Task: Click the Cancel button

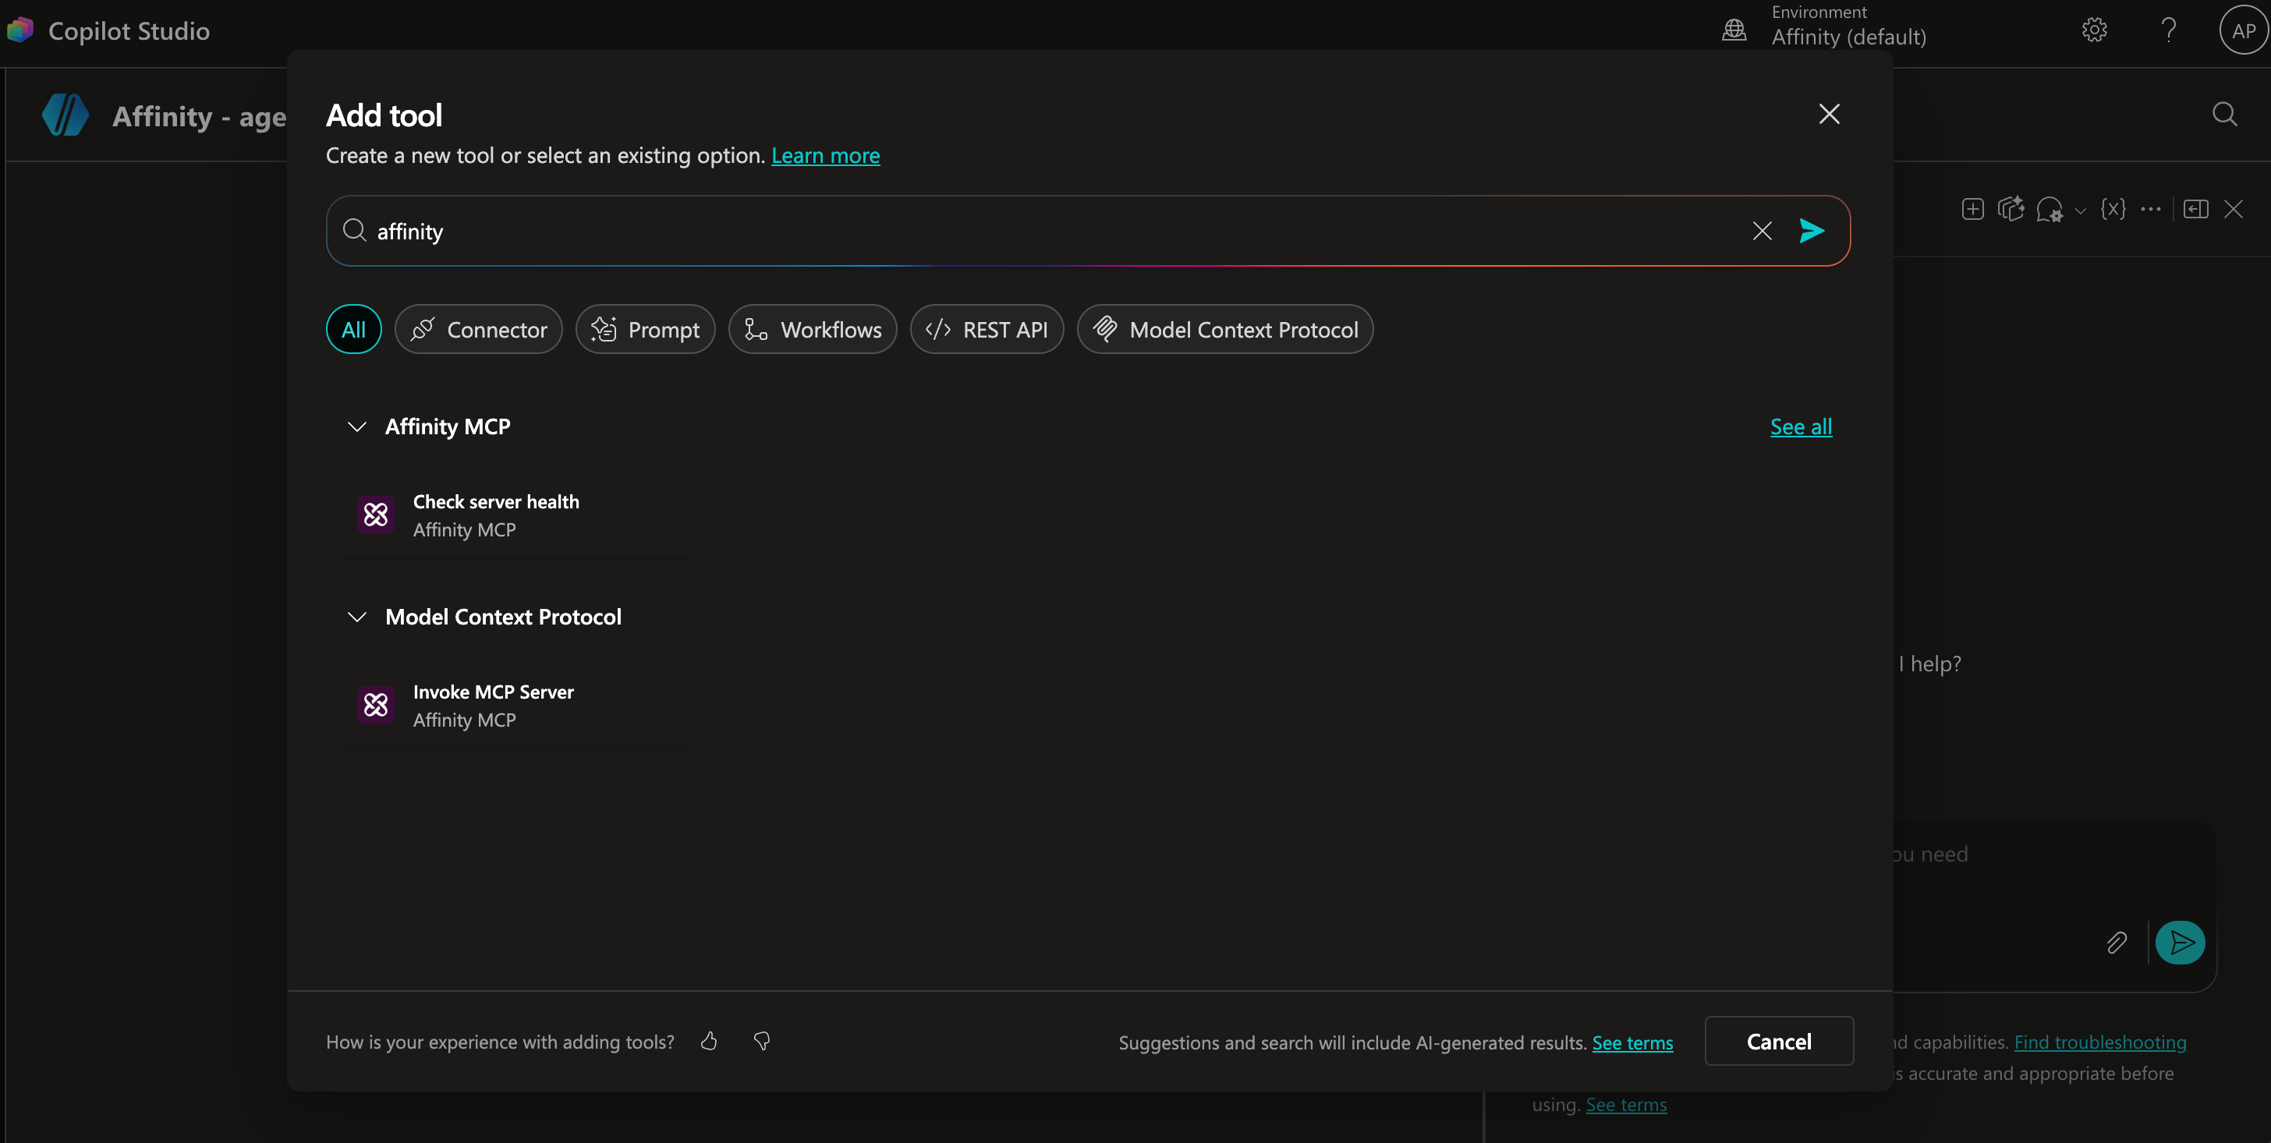Action: [1779, 1042]
